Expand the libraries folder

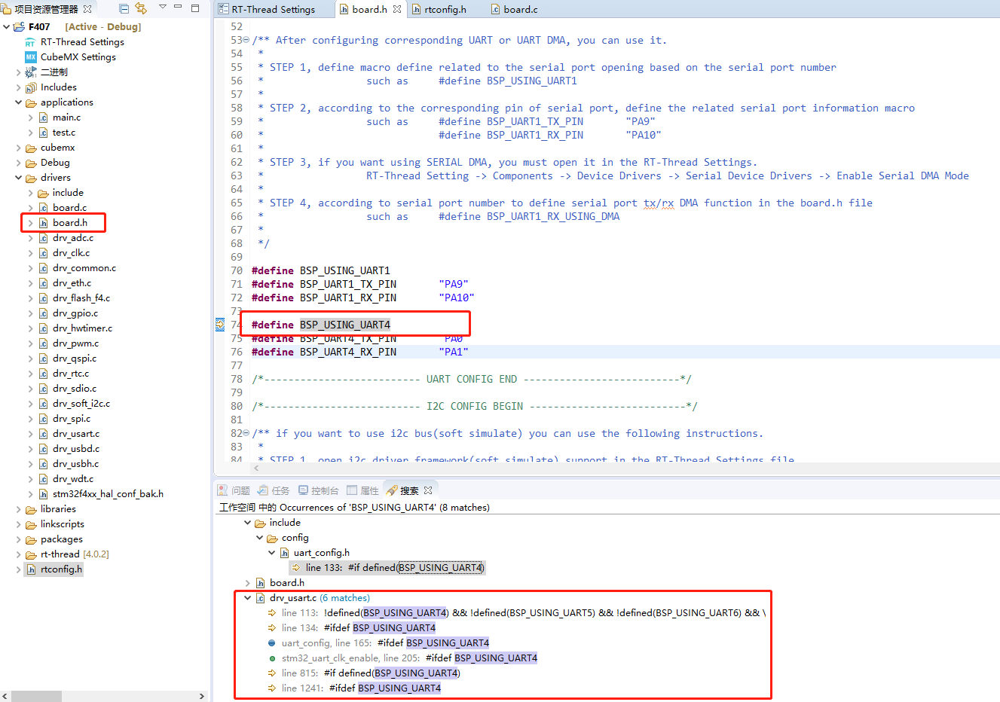(x=19, y=509)
